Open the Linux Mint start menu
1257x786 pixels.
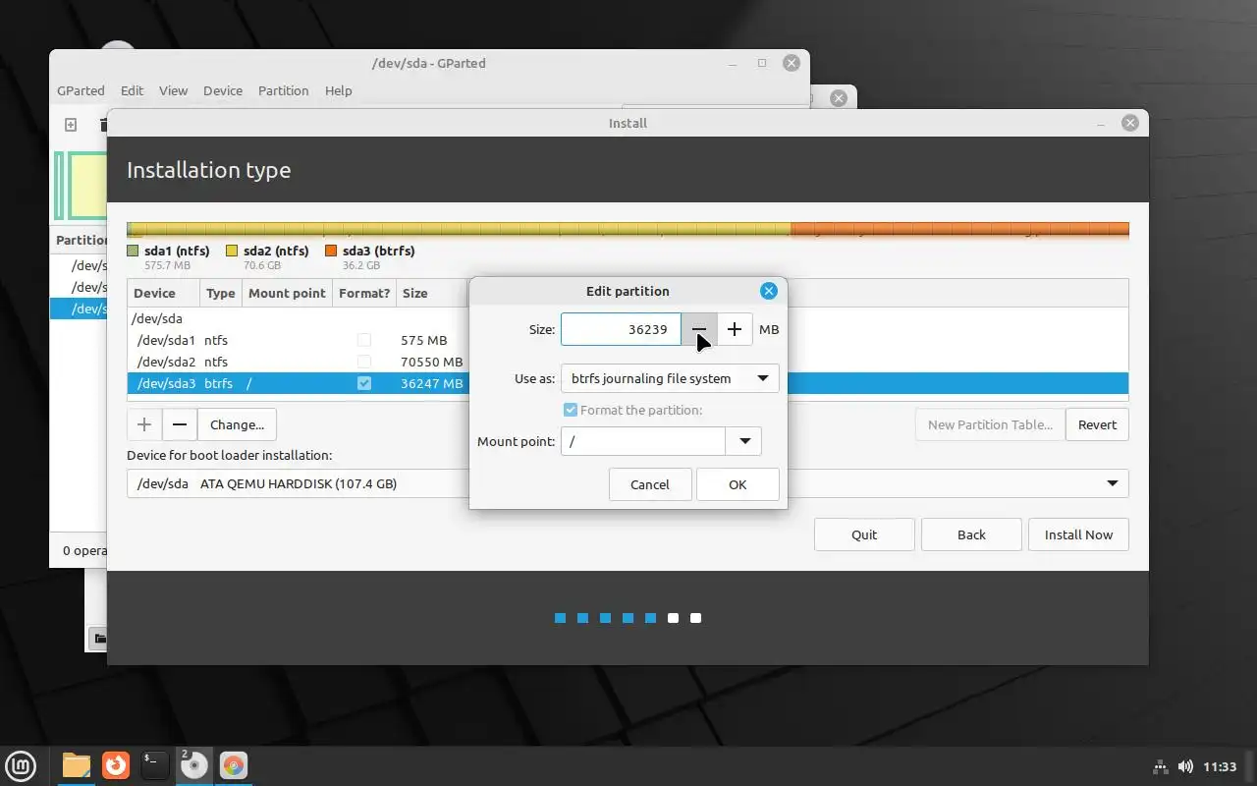tap(21, 765)
